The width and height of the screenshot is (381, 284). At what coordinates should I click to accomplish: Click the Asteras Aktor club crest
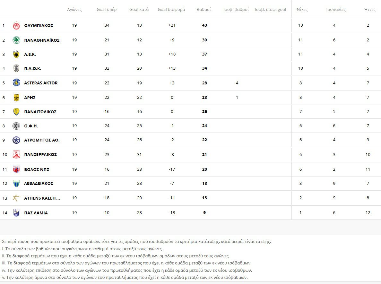pyautogui.click(x=16, y=83)
